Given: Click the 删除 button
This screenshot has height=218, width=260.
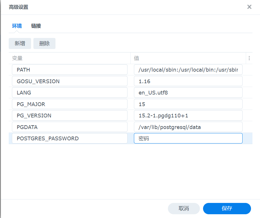Looking at the screenshot, I should pos(44,43).
